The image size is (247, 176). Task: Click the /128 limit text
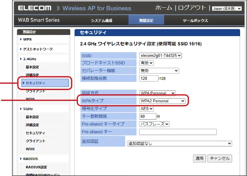162,79
